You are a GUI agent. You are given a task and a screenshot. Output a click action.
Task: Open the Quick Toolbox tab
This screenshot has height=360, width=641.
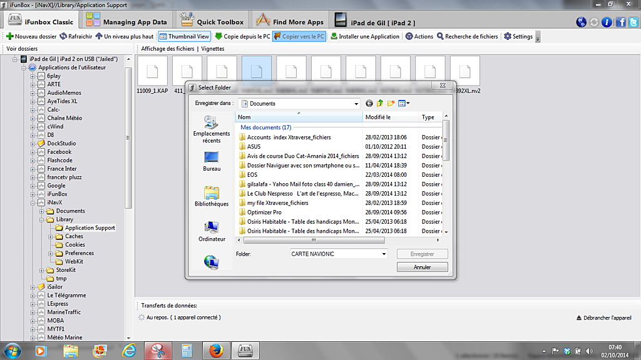[212, 21]
